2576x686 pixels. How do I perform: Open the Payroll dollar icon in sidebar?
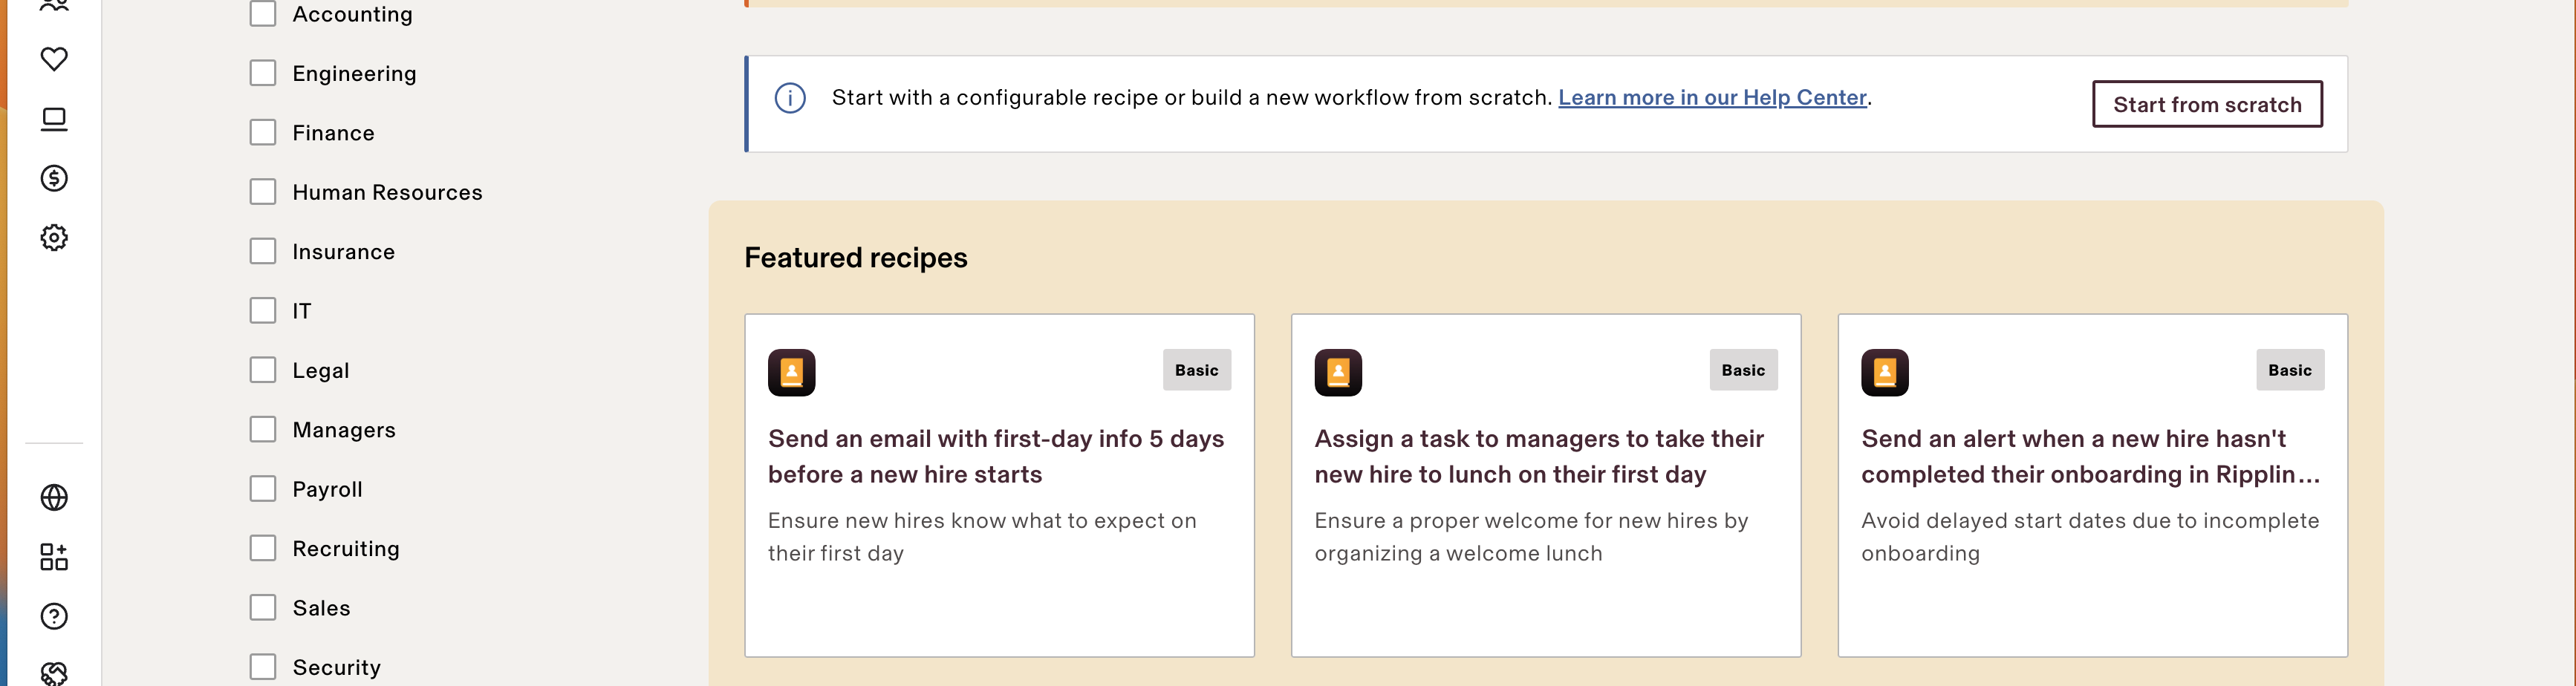click(54, 177)
